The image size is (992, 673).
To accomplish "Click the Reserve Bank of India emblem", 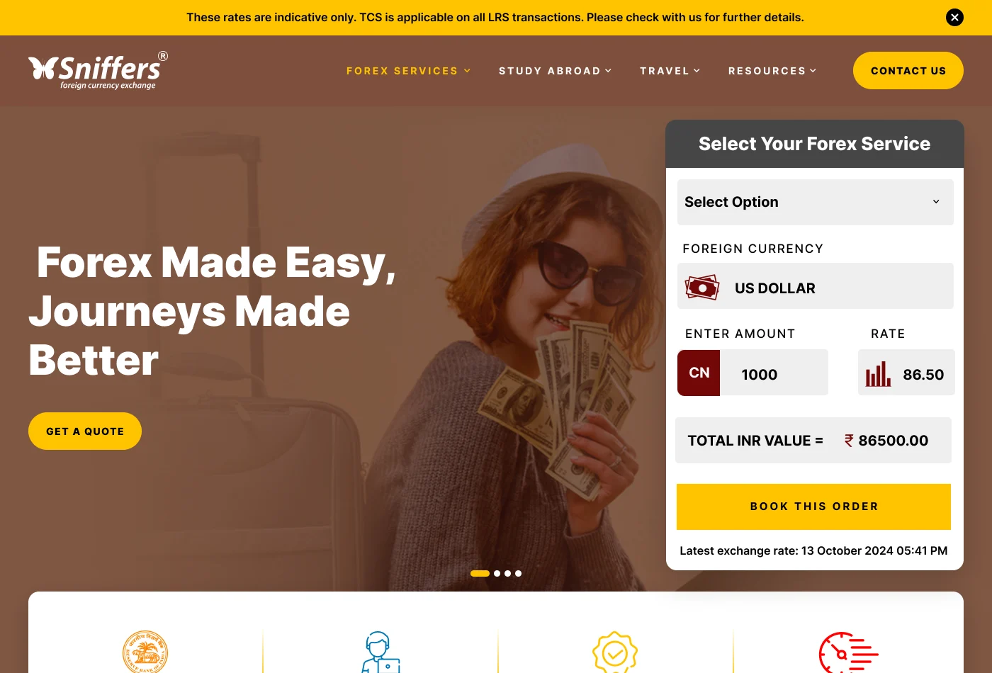I will coord(145,652).
